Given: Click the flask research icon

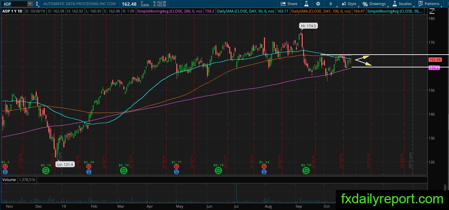Looking at the screenshot, I should [306, 4].
